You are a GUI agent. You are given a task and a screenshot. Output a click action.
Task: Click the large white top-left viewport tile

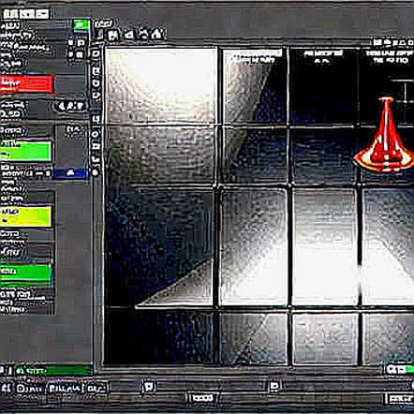point(161,85)
